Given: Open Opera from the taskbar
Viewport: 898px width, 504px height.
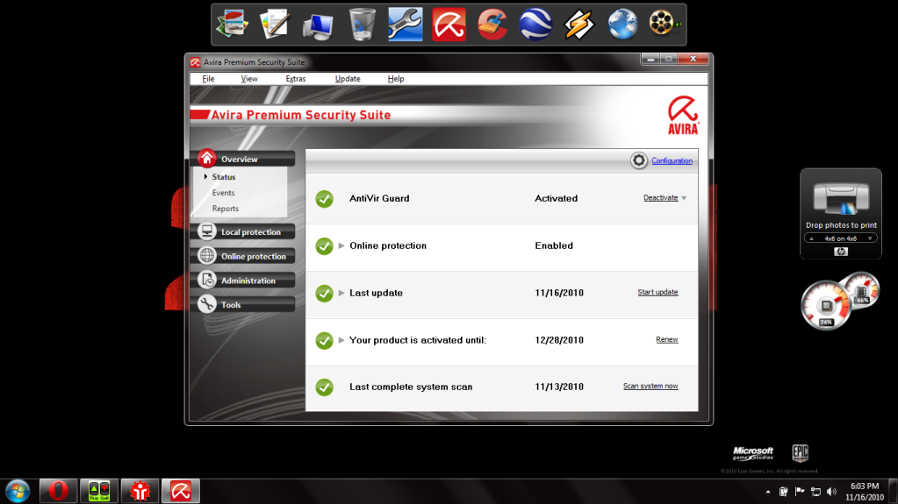Looking at the screenshot, I should click(58, 491).
